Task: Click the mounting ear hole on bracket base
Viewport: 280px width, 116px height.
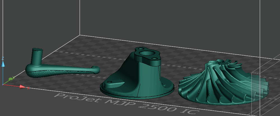Action: click(x=110, y=82)
